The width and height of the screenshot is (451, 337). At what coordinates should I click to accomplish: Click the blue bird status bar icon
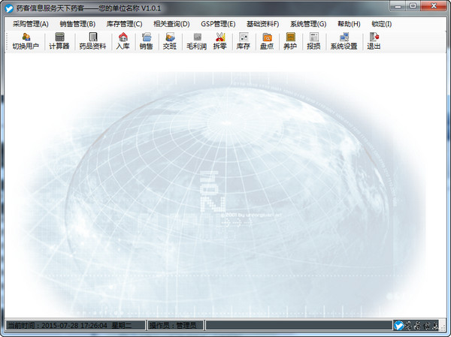[x=399, y=326]
